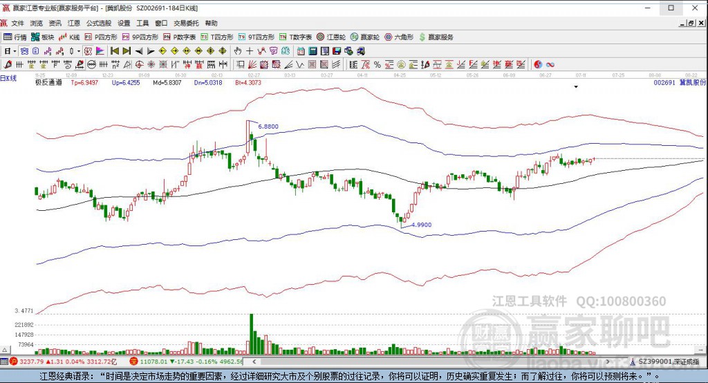708x383 pixels.
Task: Switch to the K线 candlestick chart
Action: 70,37
